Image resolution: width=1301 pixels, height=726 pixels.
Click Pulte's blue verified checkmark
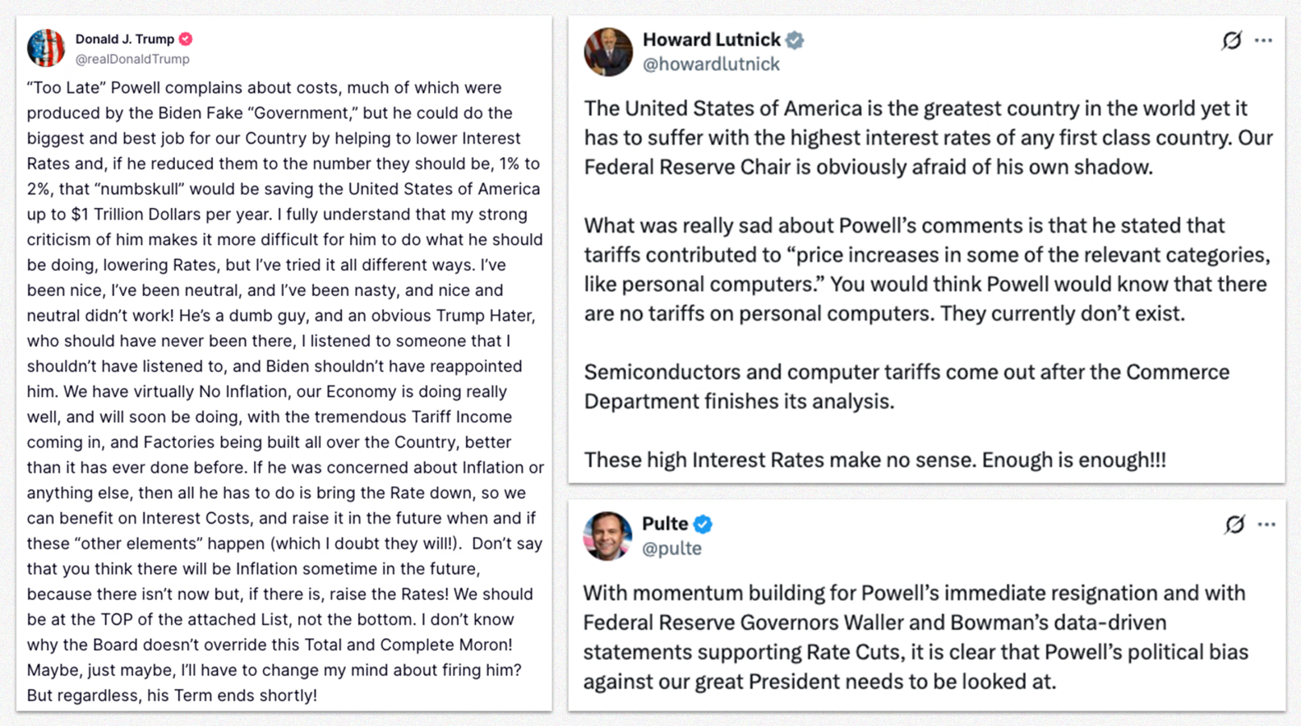pyautogui.click(x=703, y=524)
